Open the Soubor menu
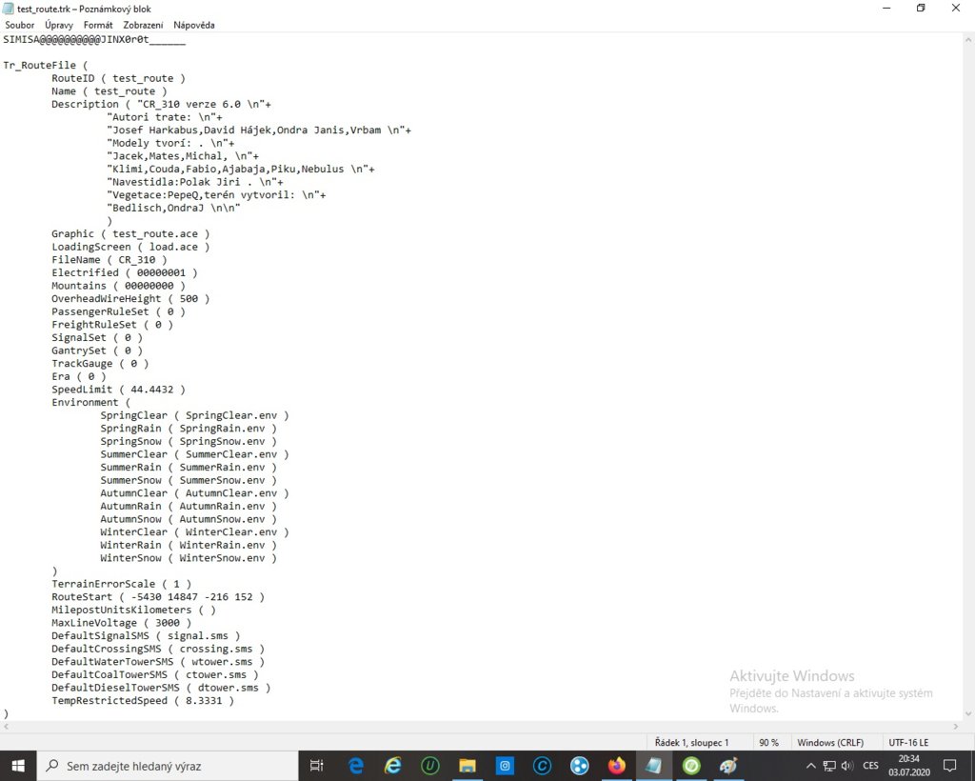975x781 pixels. [19, 25]
